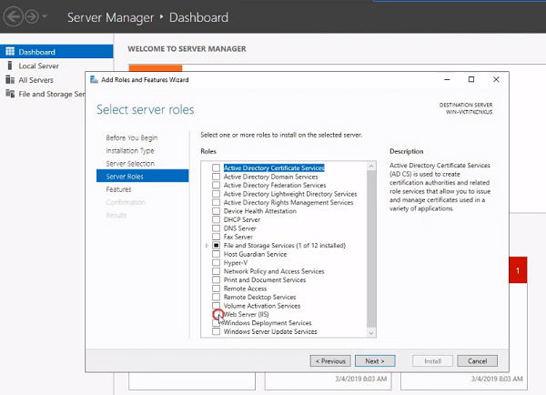The width and height of the screenshot is (546, 395).
Task: Check Active Directory Domain Services
Action: pyautogui.click(x=216, y=177)
